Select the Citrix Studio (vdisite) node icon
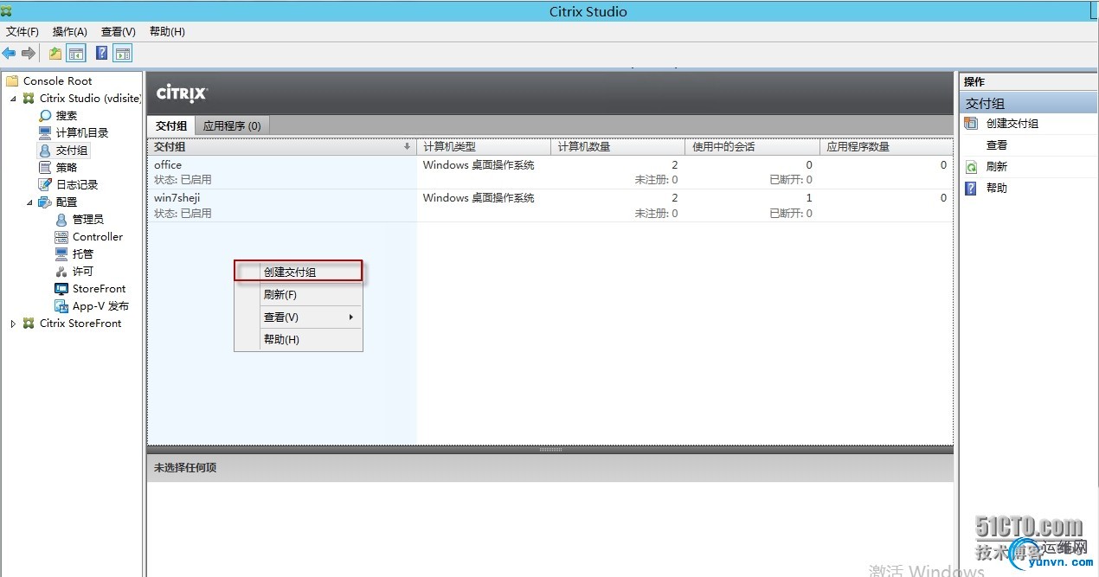The image size is (1099, 577). click(29, 98)
